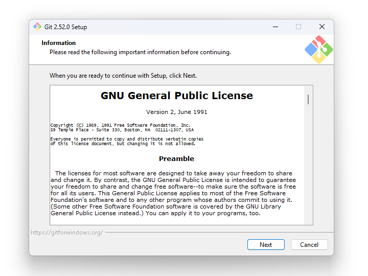
Task: Click the Git icon in title bar
Action: 37,27
